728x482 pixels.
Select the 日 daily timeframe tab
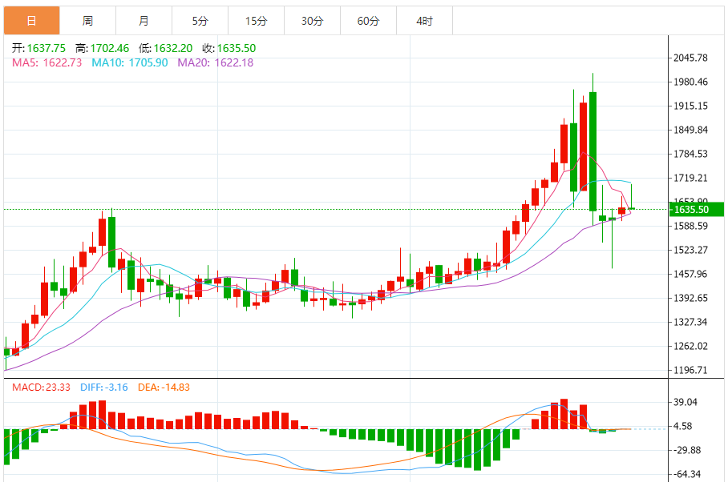click(x=31, y=21)
